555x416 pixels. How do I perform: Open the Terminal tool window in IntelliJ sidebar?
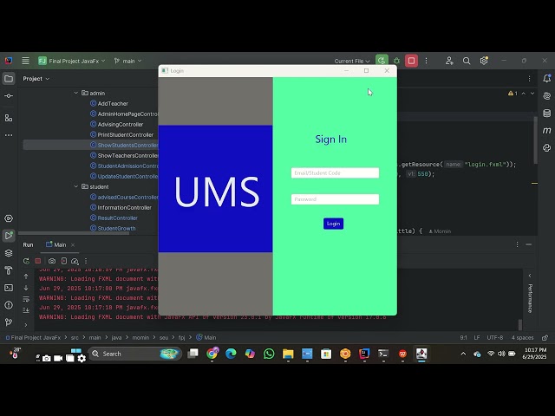point(9,288)
